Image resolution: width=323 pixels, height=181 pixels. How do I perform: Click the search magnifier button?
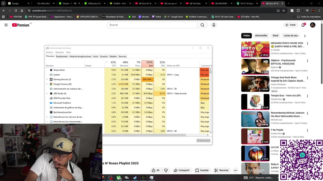(x=202, y=25)
